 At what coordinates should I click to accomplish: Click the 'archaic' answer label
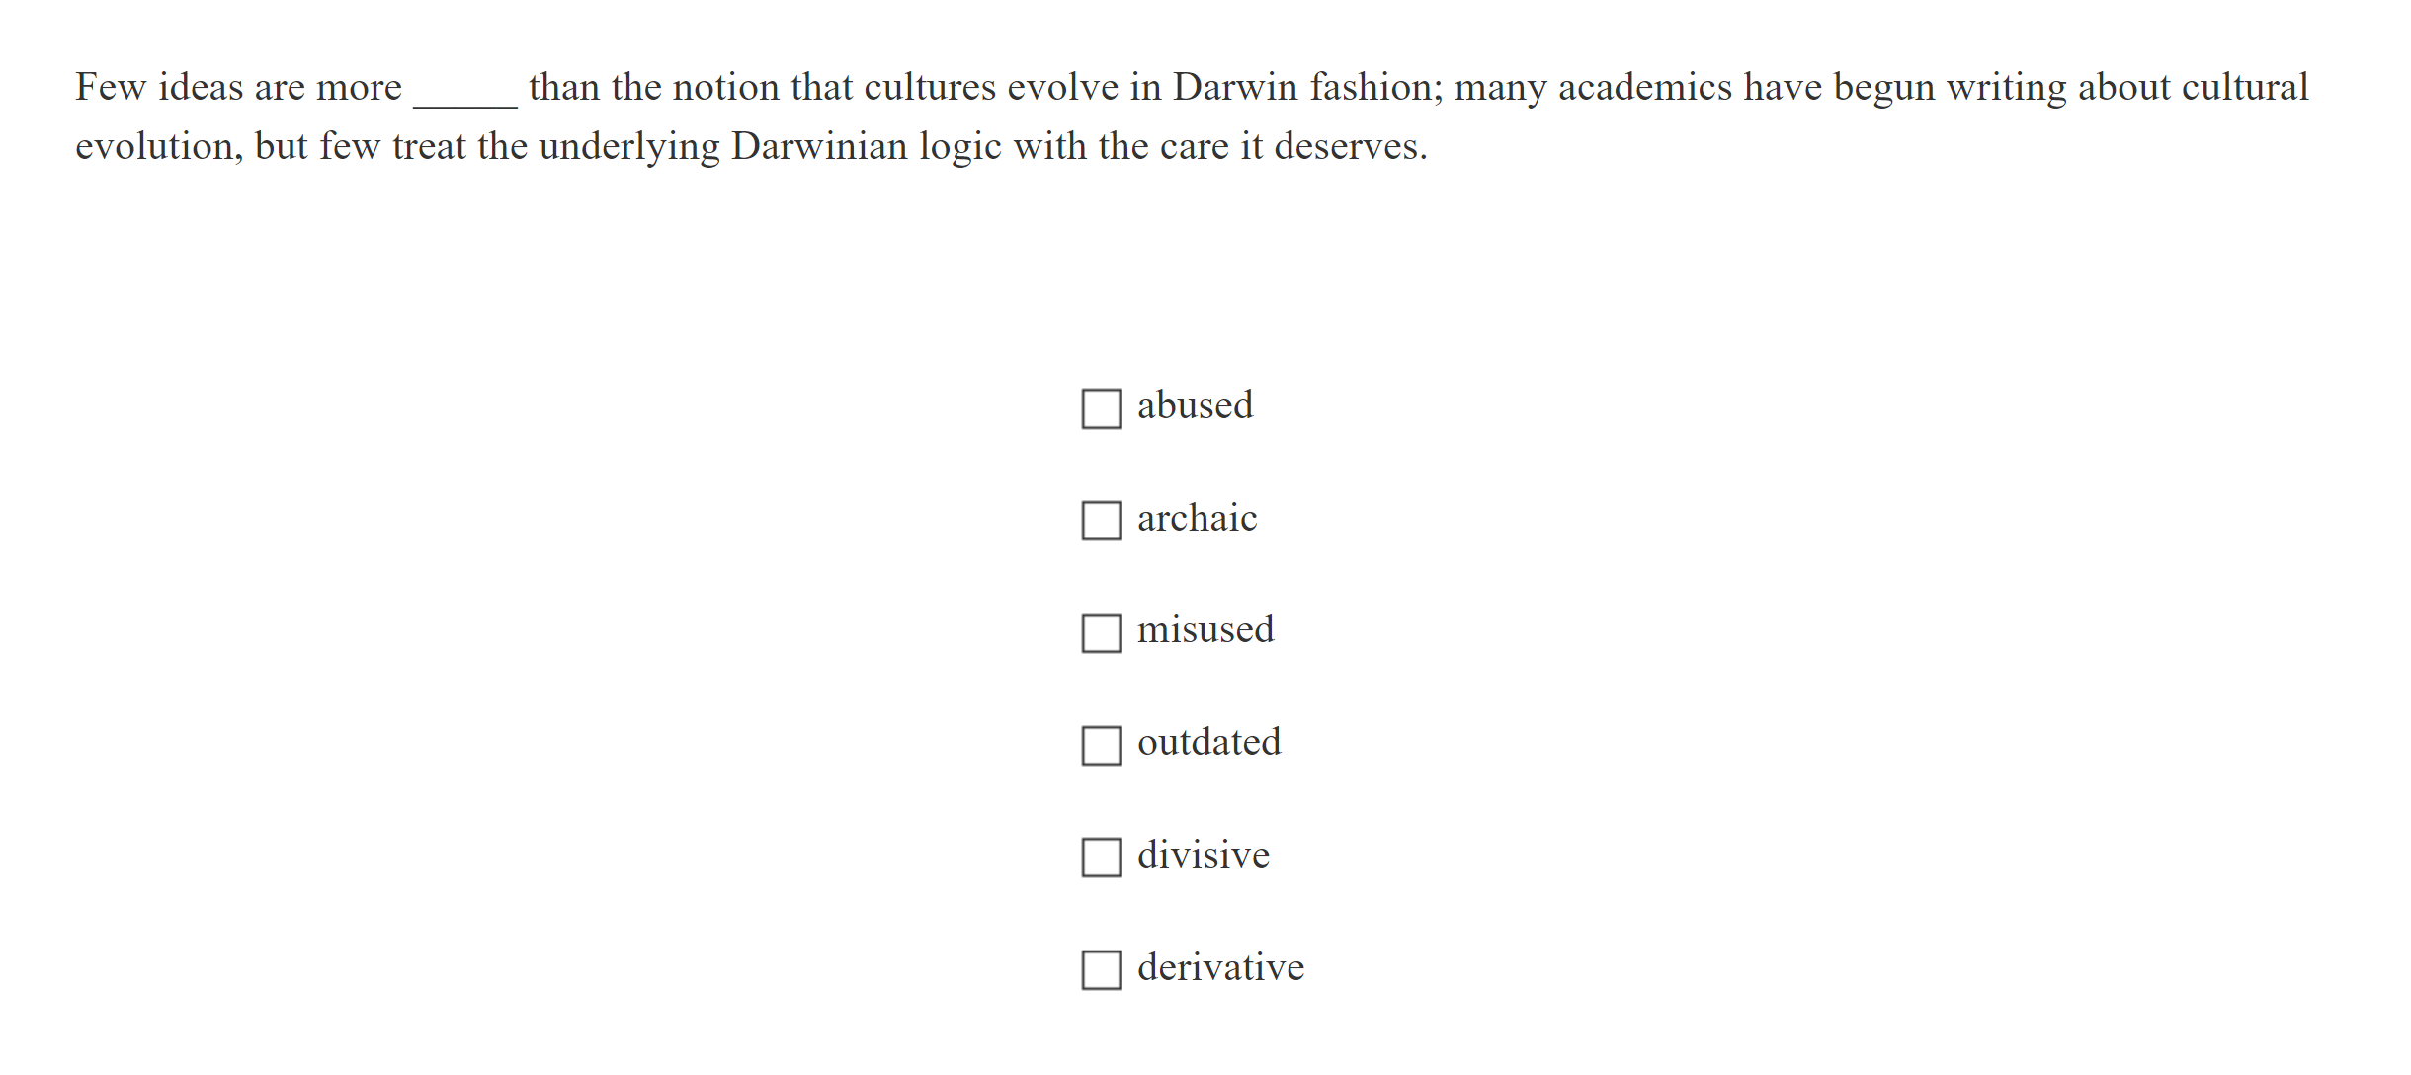(1197, 519)
